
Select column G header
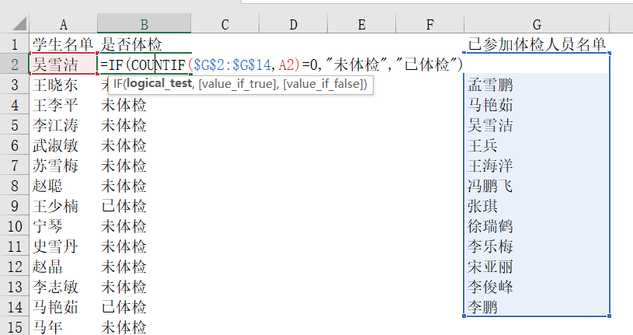(x=537, y=24)
